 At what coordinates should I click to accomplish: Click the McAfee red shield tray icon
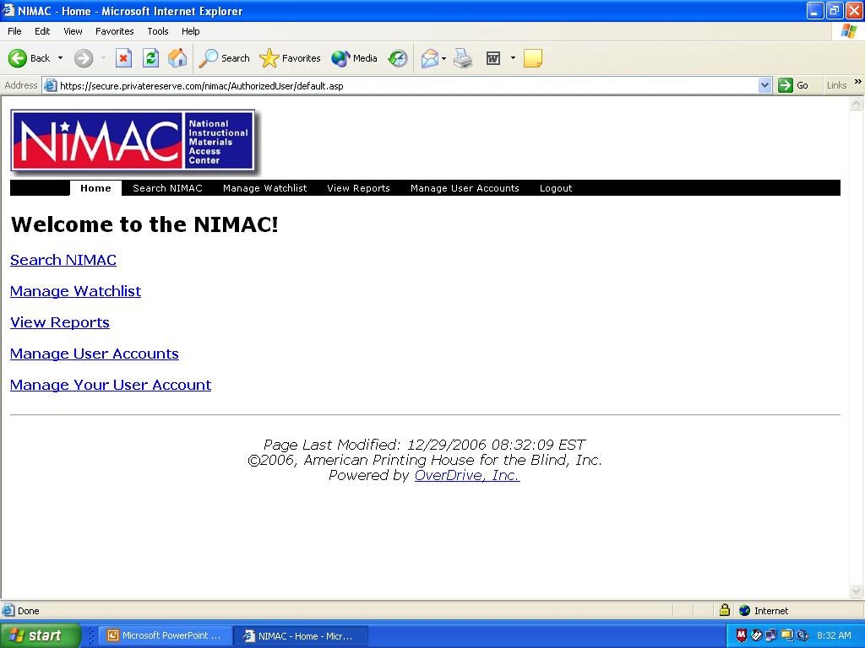click(x=742, y=635)
